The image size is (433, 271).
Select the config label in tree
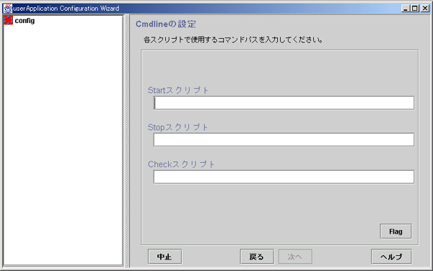point(25,21)
